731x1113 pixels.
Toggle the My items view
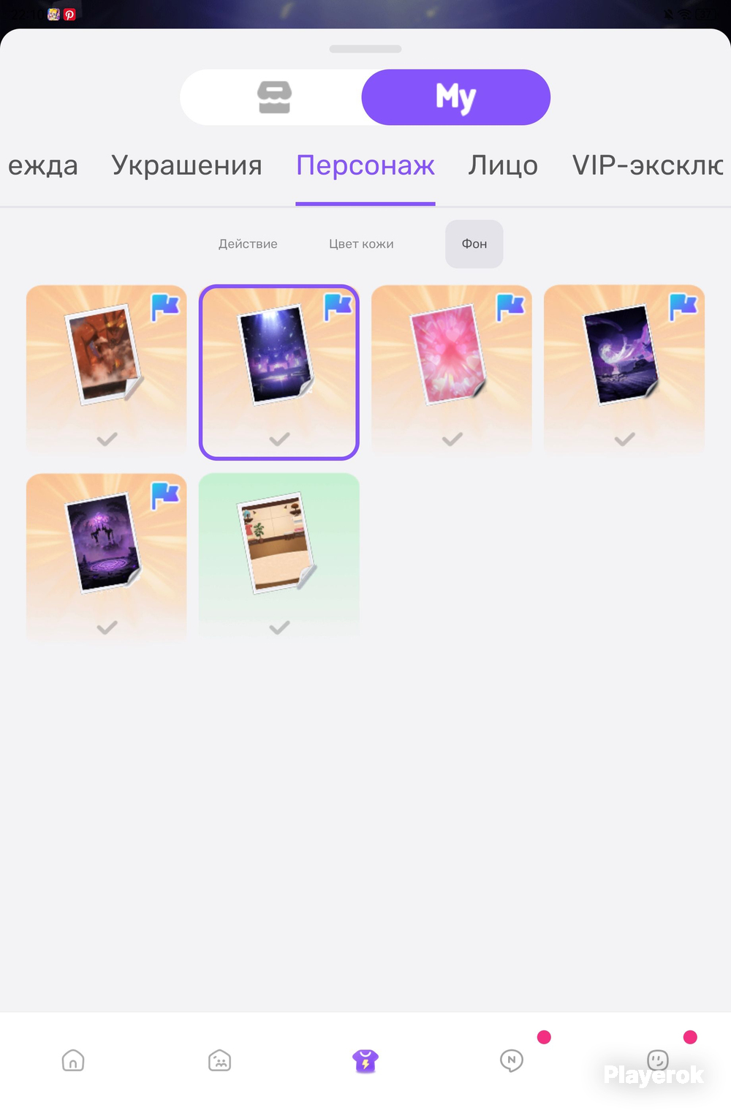pyautogui.click(x=455, y=97)
